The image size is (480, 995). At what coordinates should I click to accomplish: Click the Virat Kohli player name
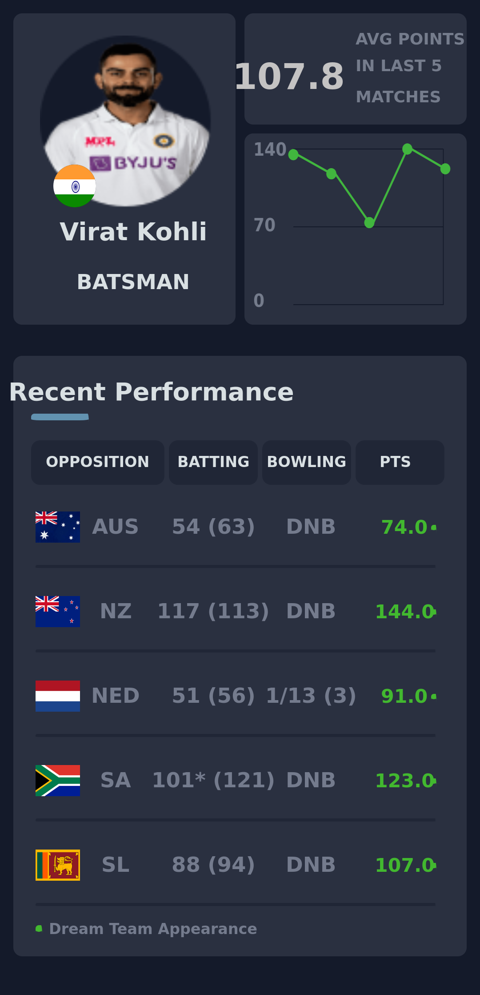(x=133, y=232)
